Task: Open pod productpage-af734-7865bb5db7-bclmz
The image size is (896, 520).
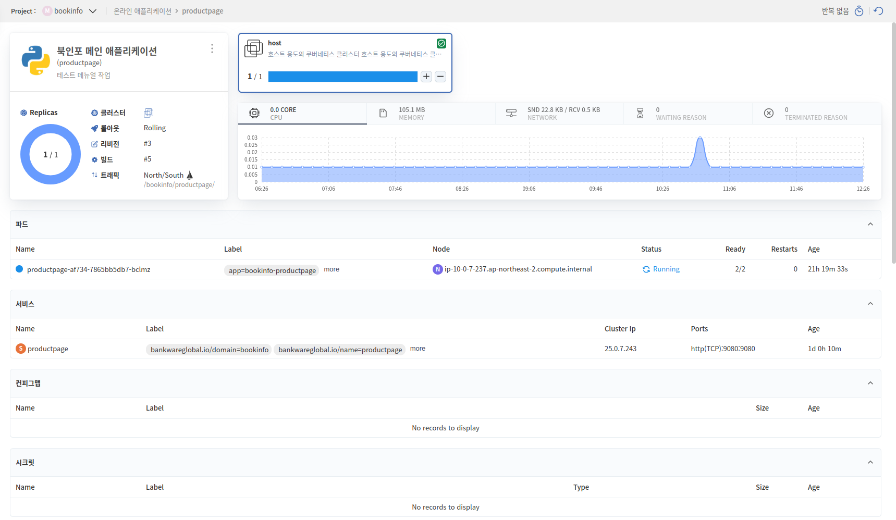Action: click(89, 269)
